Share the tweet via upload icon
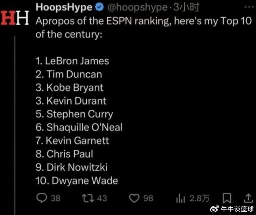The height and width of the screenshot is (215, 256). (248, 198)
